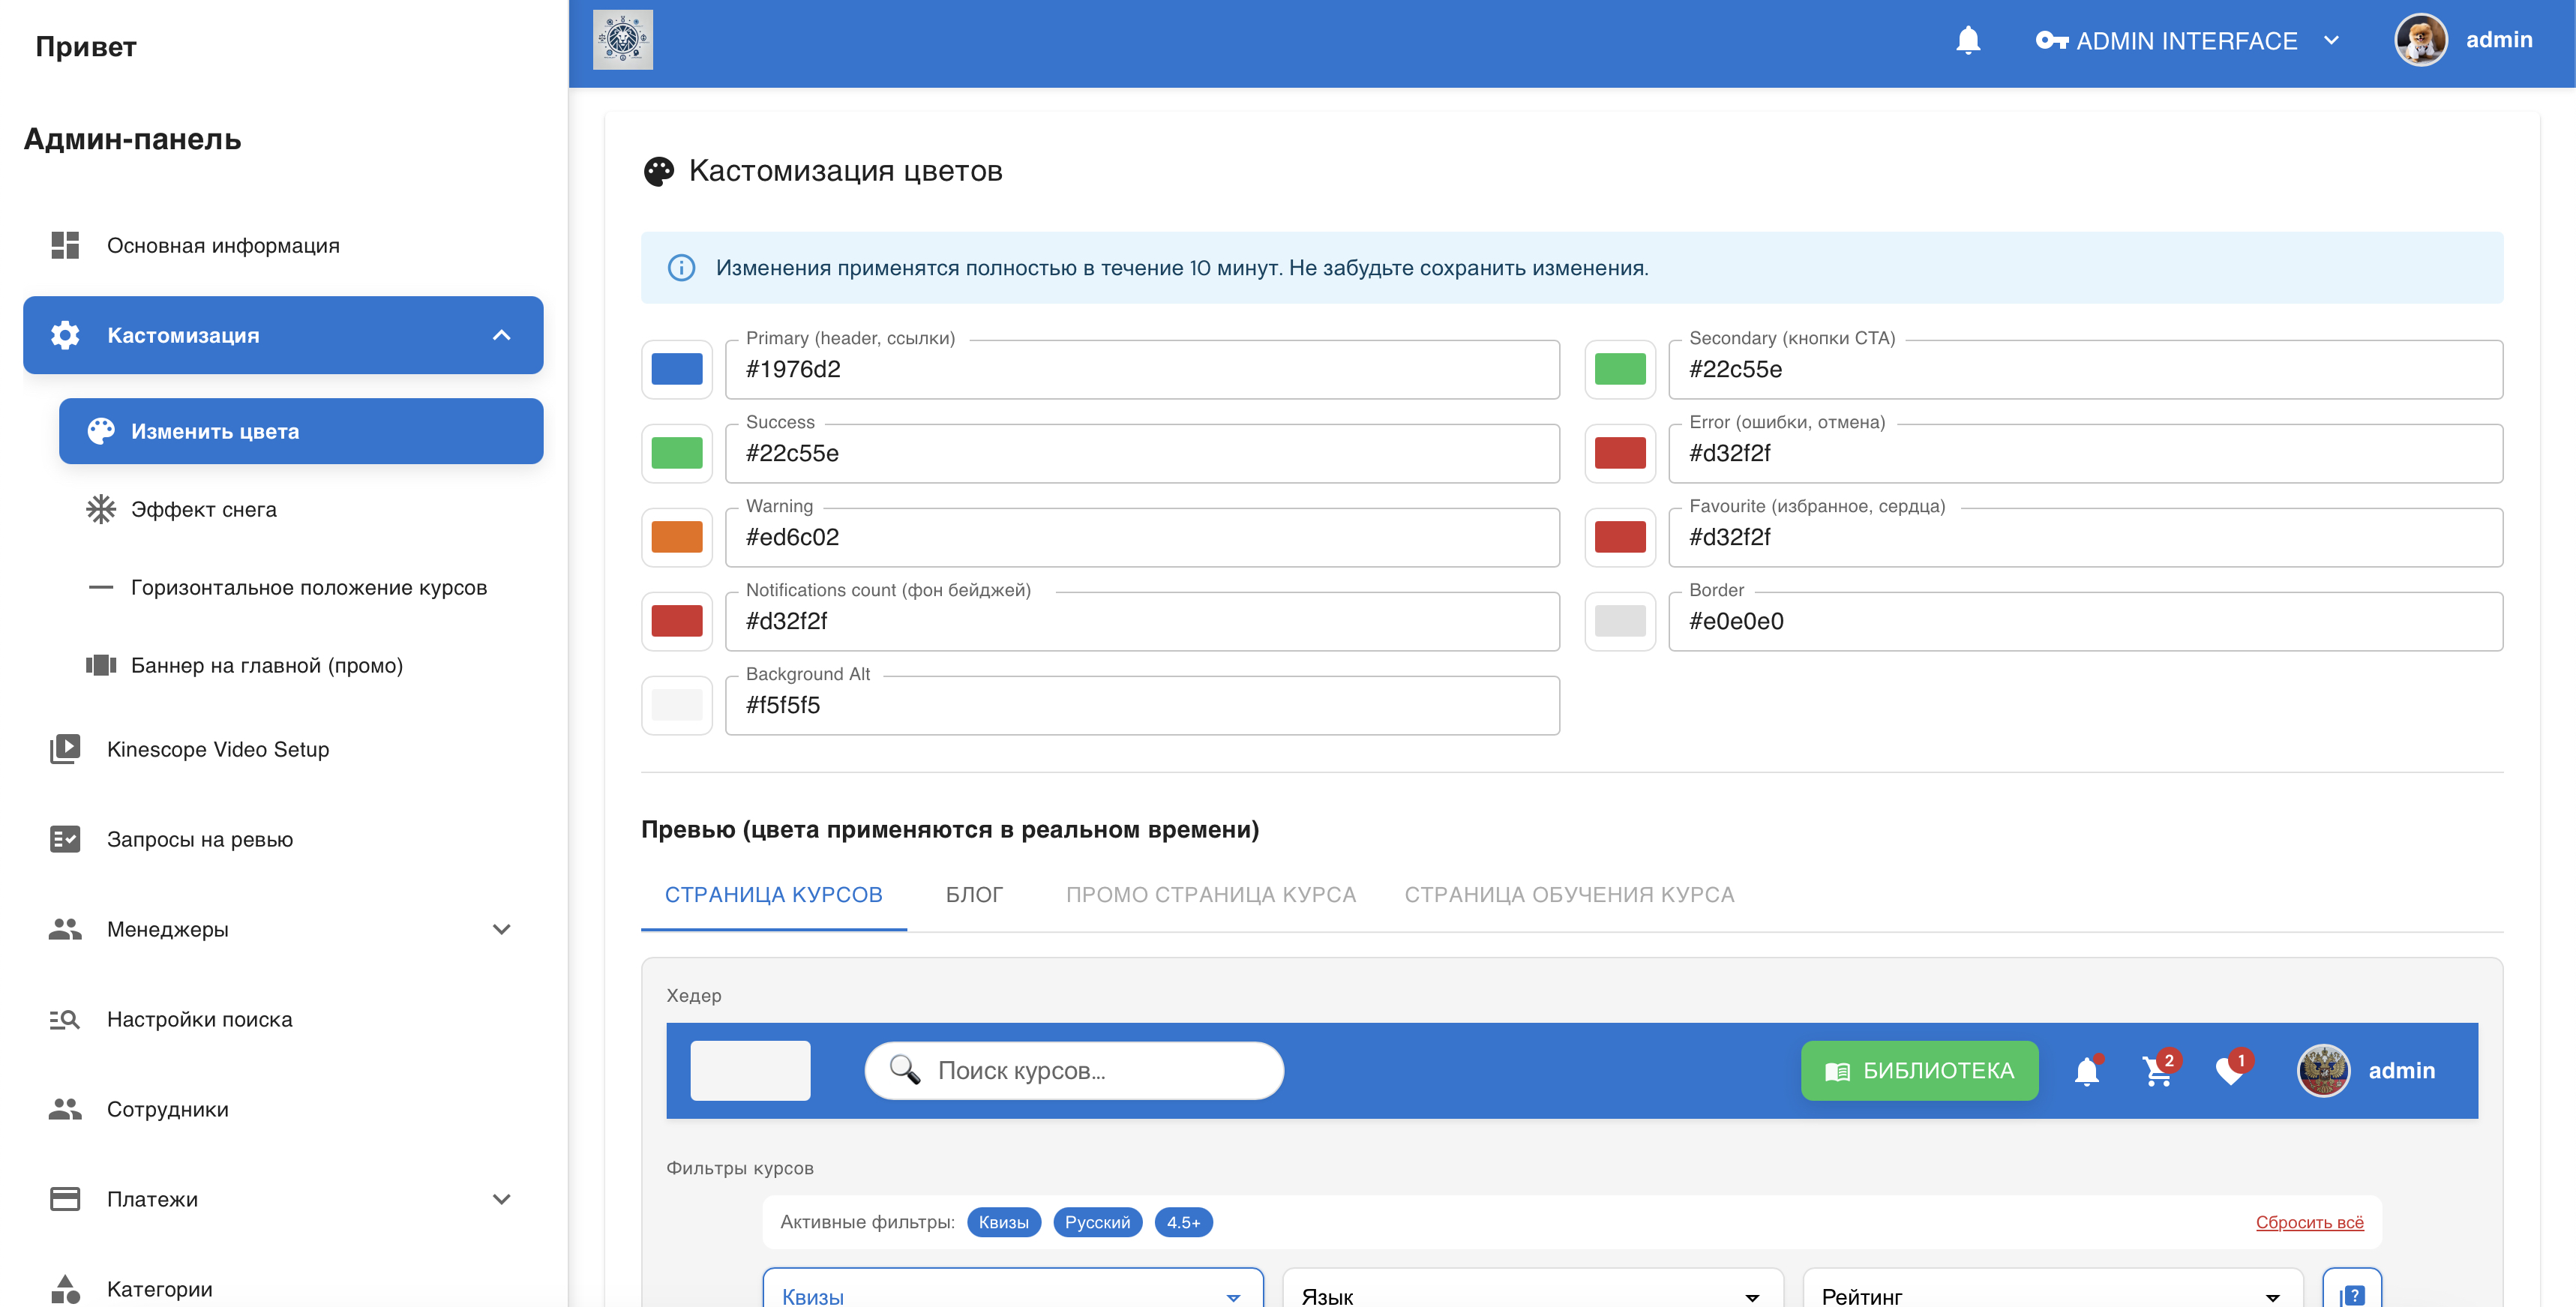Open Основная информация in sidebar
This screenshot has height=1307, width=2576.
[x=283, y=245]
